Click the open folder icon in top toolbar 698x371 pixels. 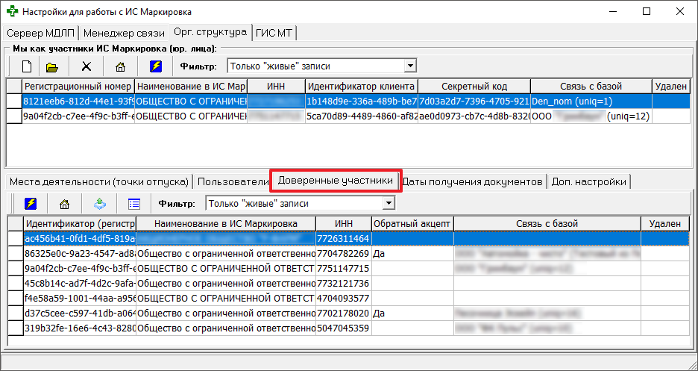(x=52, y=66)
